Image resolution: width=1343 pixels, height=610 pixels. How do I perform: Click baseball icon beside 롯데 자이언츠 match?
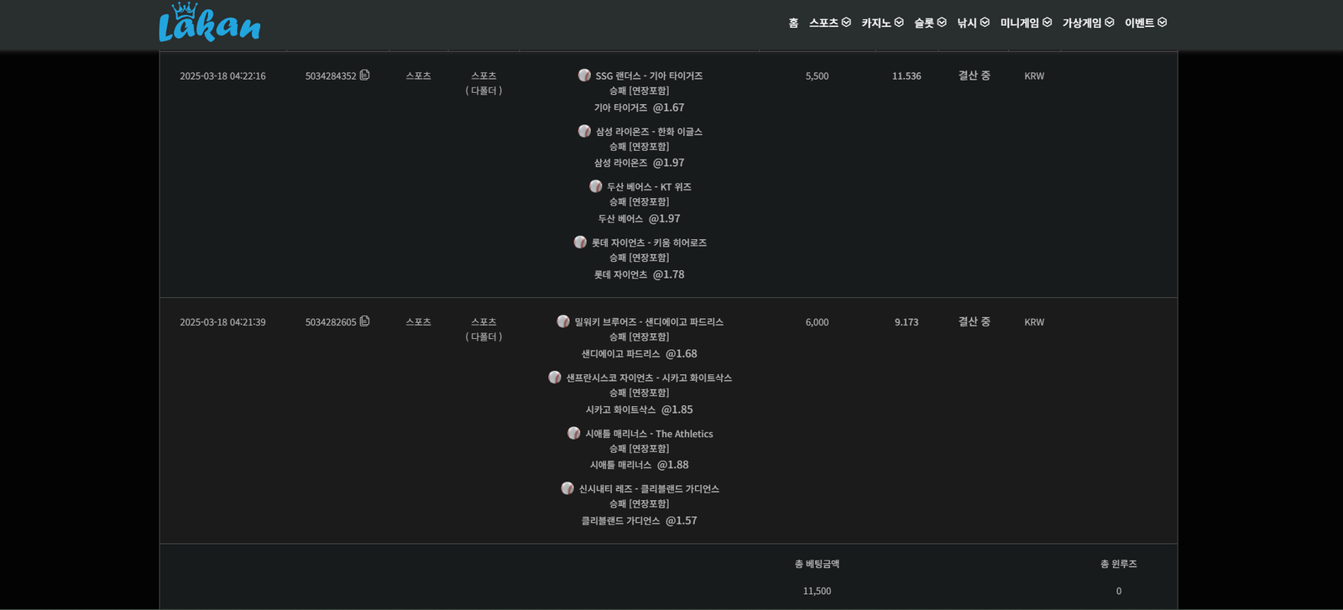click(580, 242)
